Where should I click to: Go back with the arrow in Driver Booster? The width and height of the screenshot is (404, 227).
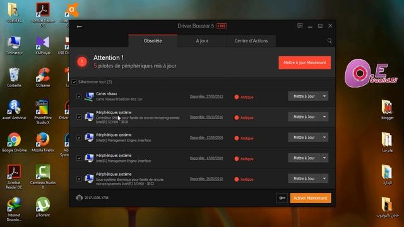click(80, 26)
